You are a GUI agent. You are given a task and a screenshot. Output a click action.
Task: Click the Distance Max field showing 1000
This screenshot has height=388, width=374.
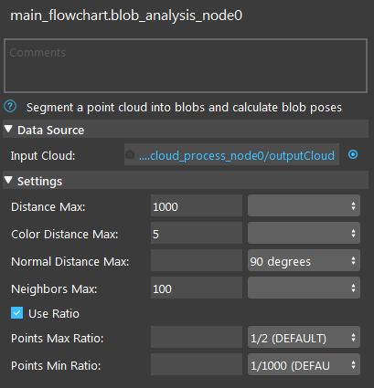tap(197, 205)
